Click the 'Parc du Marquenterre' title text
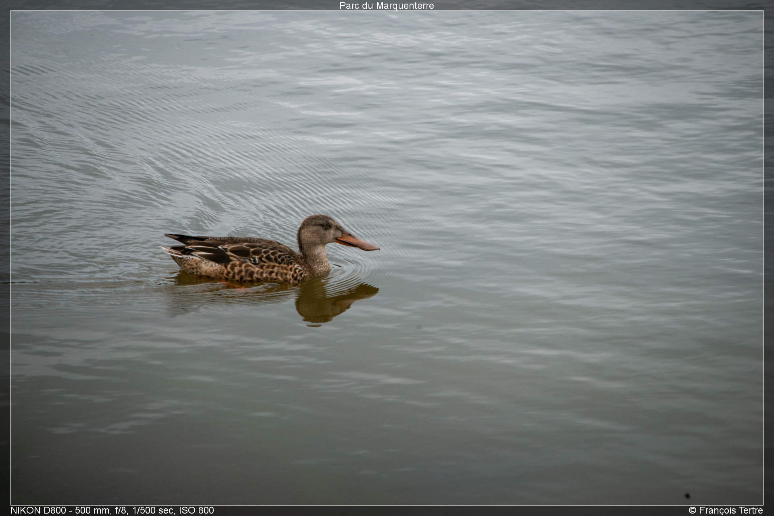Viewport: 774px width, 516px height. (387, 6)
